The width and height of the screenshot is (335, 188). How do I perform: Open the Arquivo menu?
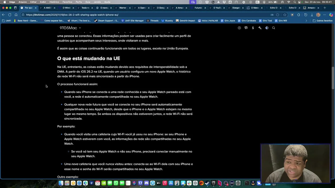[x=23, y=2]
